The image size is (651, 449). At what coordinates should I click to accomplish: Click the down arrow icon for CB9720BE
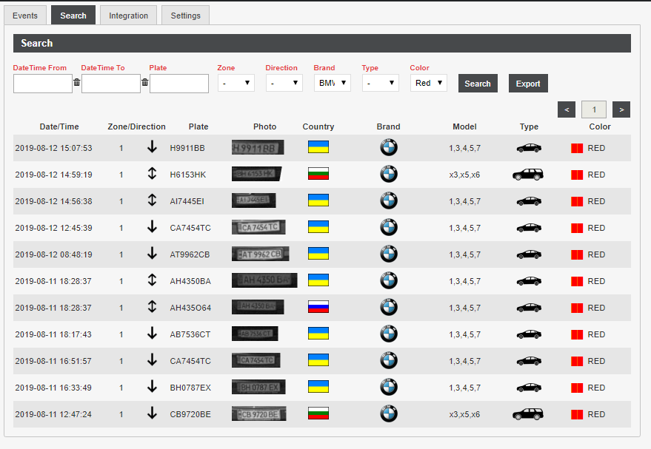click(153, 413)
